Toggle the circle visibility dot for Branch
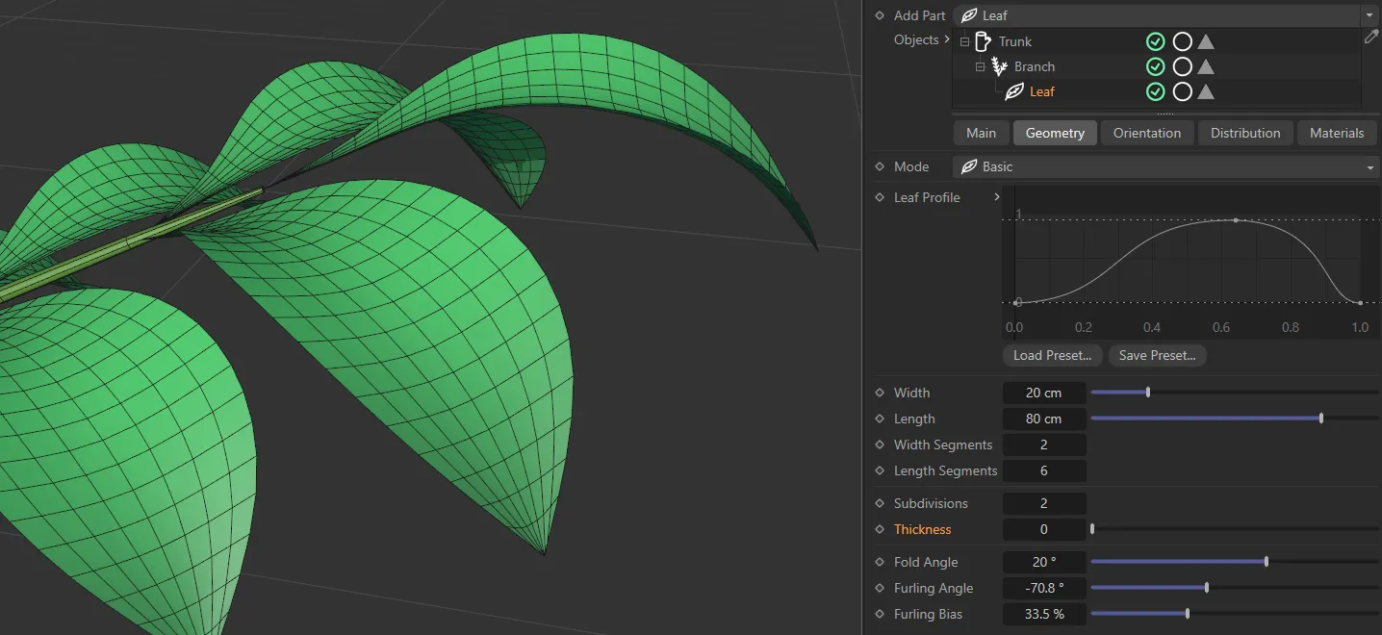 point(1181,65)
